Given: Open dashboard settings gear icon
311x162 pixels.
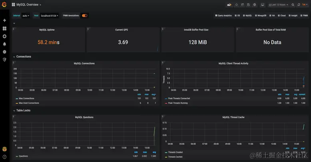Looking at the screenshot, I should click(255, 5).
